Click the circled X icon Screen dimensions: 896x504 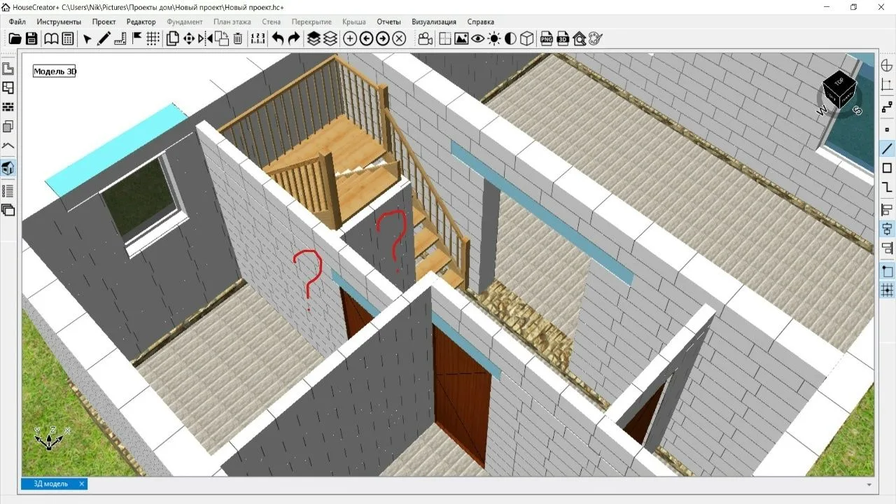(x=399, y=38)
